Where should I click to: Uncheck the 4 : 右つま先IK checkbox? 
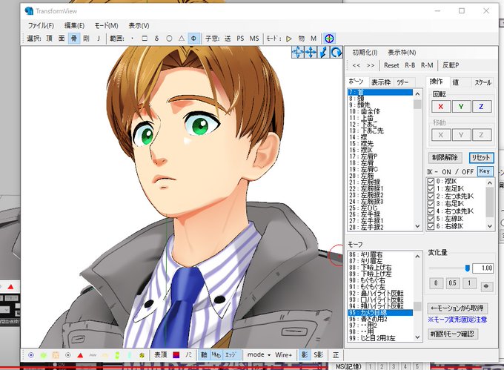[x=431, y=211]
